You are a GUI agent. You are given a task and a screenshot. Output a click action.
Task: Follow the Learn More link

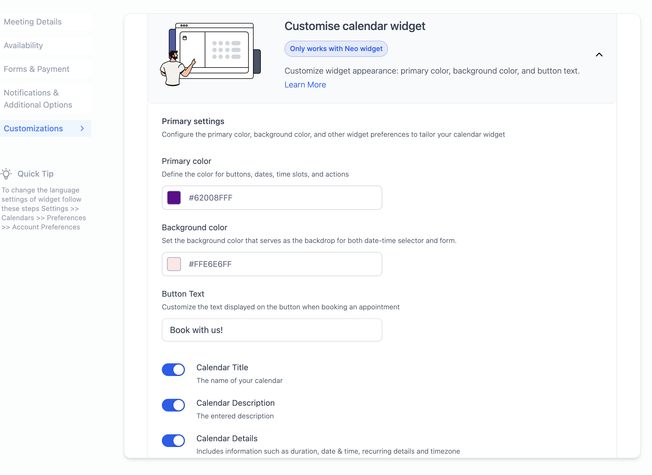[305, 85]
